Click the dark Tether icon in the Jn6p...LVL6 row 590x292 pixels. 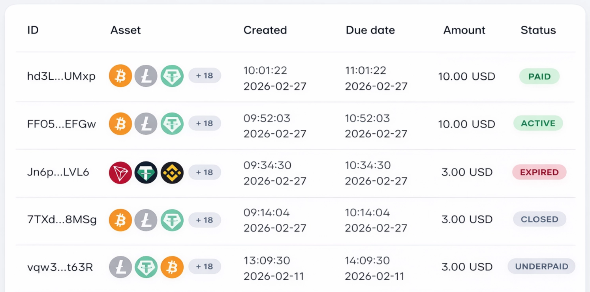click(146, 172)
